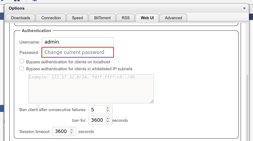
Task: Show the Advanced tab
Action: point(173,18)
